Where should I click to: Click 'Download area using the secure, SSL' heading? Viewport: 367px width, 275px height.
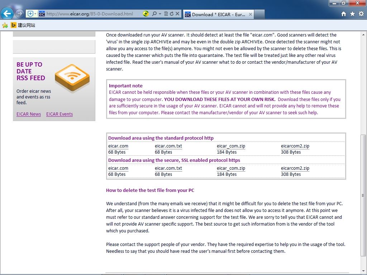pos(174,160)
